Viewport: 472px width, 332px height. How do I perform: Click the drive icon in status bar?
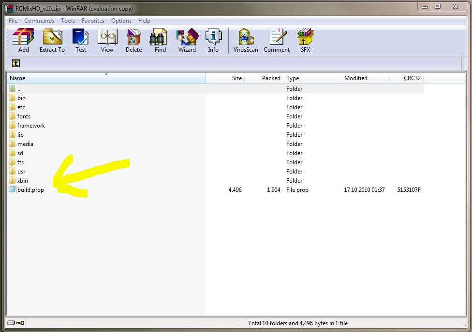click(x=11, y=323)
